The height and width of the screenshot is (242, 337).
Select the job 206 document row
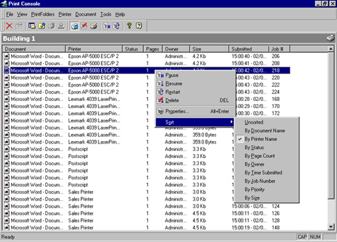(147, 56)
